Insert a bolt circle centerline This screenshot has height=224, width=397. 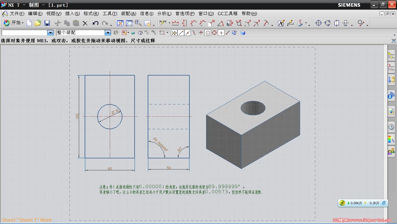(x=328, y=23)
